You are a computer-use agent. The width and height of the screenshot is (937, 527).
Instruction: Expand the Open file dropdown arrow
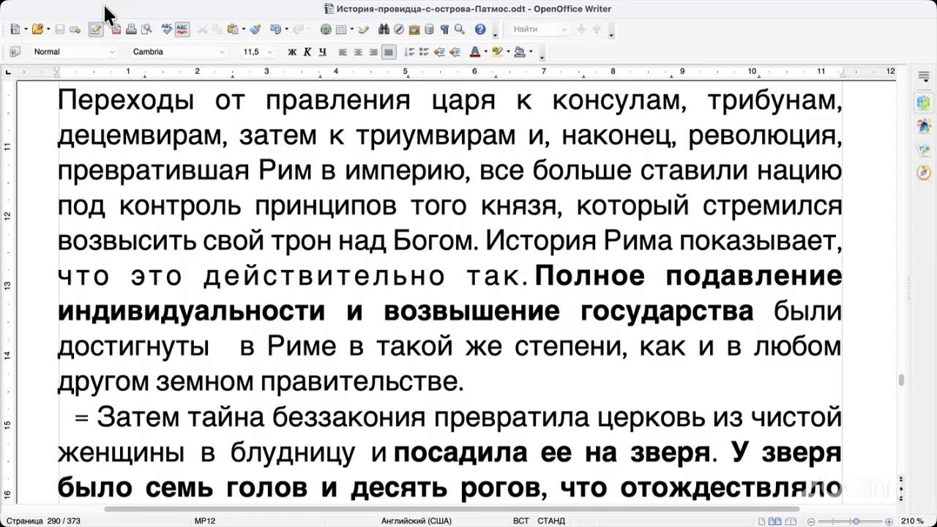pos(48,29)
